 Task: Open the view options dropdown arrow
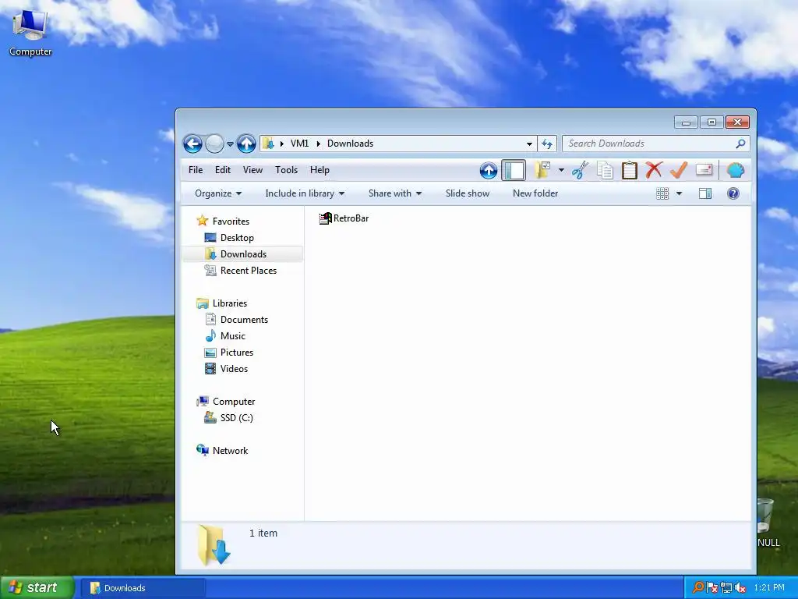pyautogui.click(x=679, y=193)
